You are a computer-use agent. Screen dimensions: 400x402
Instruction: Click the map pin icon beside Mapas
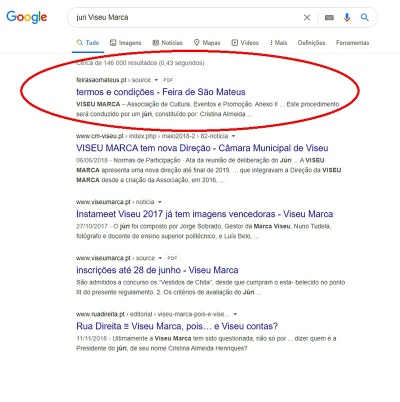(x=196, y=42)
